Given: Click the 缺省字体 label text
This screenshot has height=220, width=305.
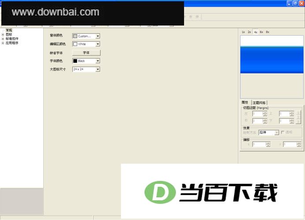Looking at the screenshot, I should (x=56, y=53).
